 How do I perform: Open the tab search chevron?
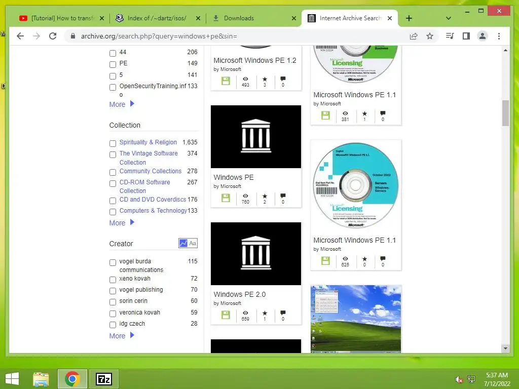(x=448, y=18)
